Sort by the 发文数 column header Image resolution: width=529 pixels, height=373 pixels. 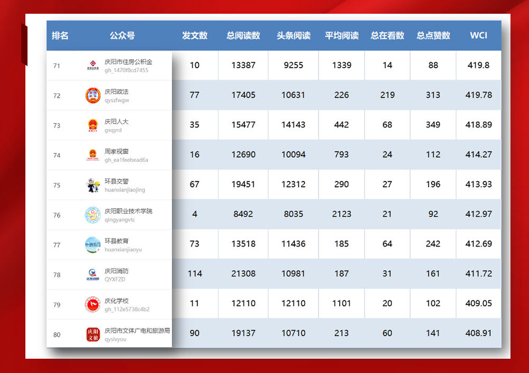coord(195,35)
